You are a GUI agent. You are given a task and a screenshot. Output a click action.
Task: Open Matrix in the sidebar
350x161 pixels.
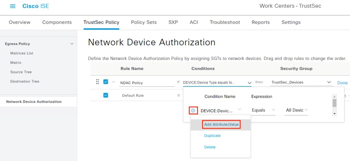pyautogui.click(x=16, y=63)
